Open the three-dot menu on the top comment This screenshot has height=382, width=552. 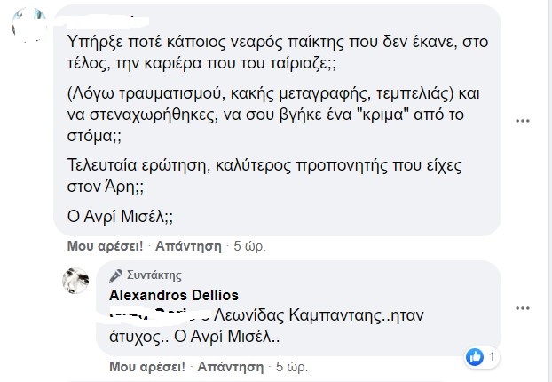coord(523,121)
